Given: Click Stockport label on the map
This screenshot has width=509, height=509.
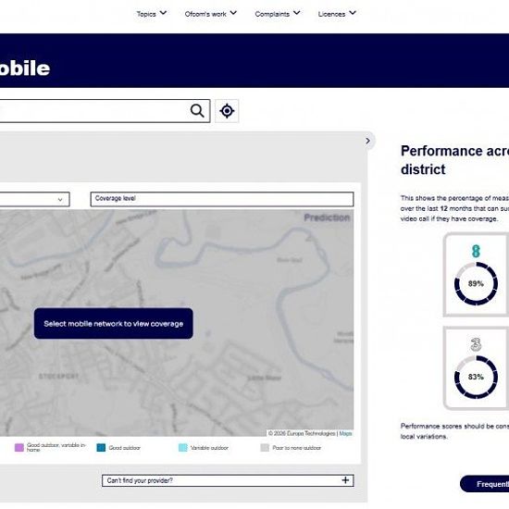Looking at the screenshot, I should coord(58,377).
